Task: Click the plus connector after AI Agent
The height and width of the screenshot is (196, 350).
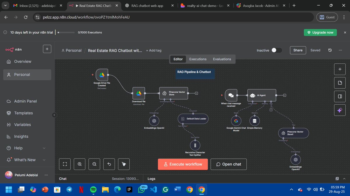Action: pyautogui.click(x=284, y=95)
